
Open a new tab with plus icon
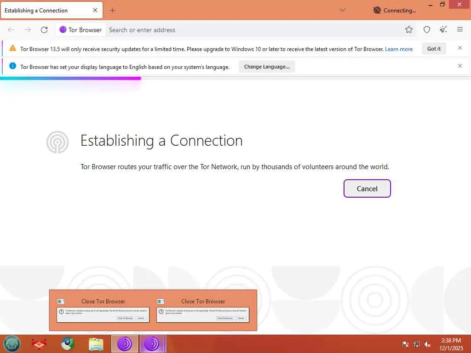pos(112,11)
